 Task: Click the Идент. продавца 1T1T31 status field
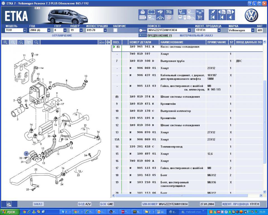[x=241, y=204]
